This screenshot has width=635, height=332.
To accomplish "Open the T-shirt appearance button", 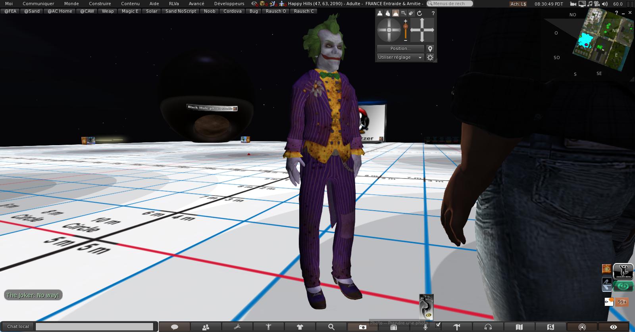I will pyautogui.click(x=300, y=327).
